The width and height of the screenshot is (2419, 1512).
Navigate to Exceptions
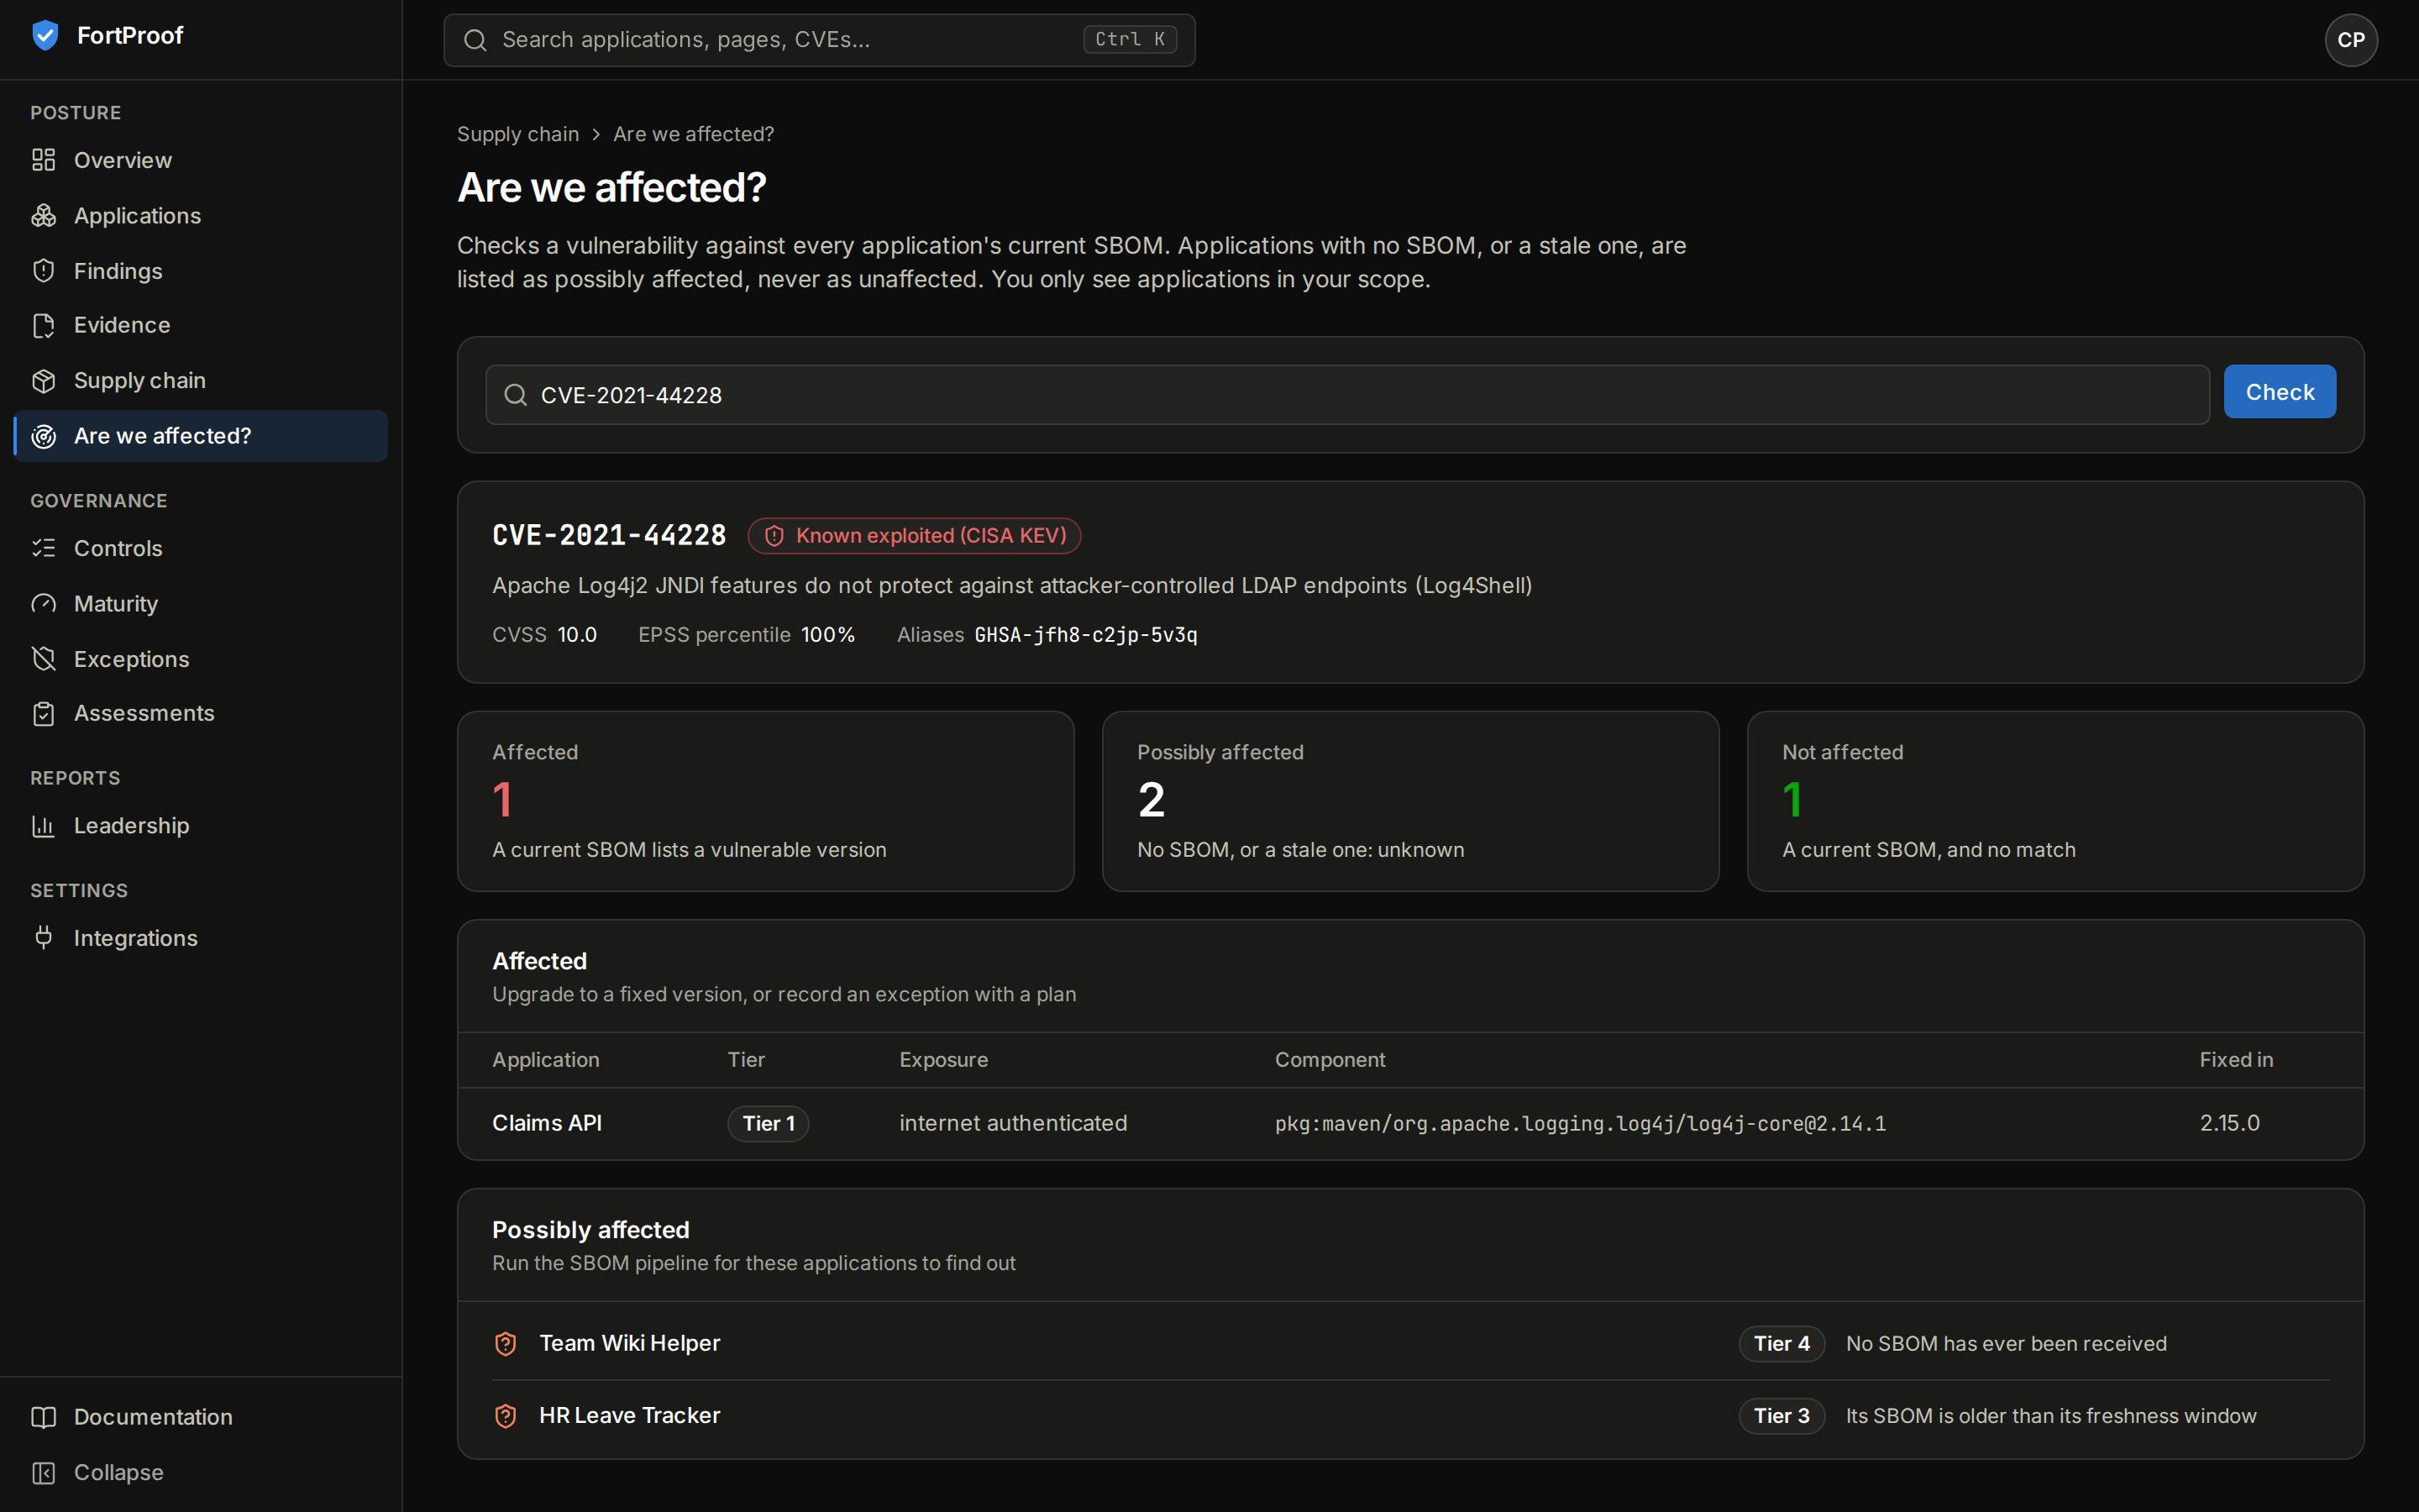pos(201,659)
